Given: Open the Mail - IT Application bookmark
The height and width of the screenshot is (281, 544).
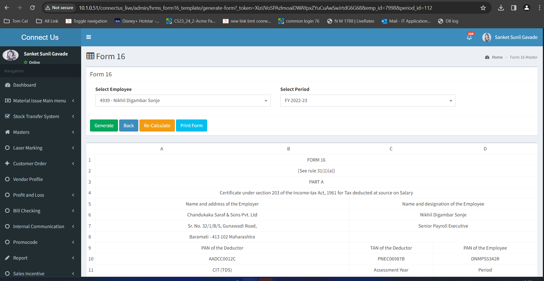Looking at the screenshot, I should click(x=406, y=21).
